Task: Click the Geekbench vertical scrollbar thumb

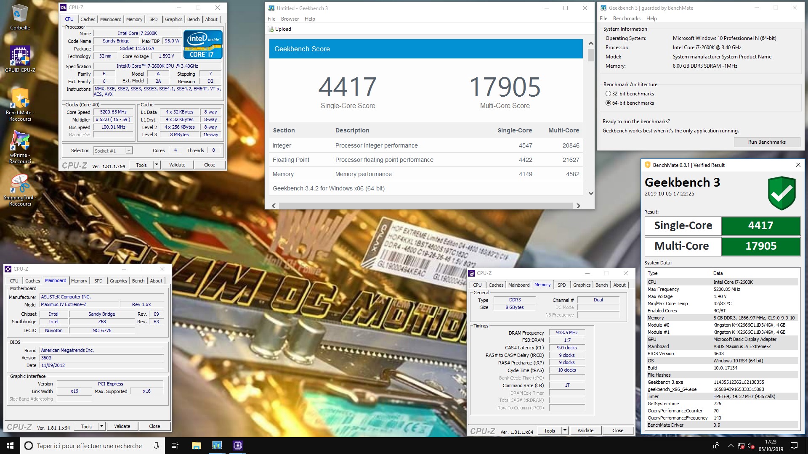Action: click(591, 55)
